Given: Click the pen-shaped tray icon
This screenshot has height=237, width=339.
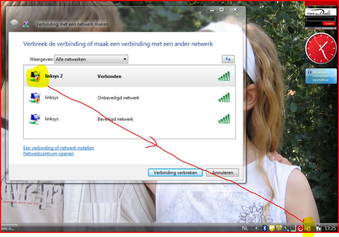Looking at the screenshot, I should click(x=286, y=228).
